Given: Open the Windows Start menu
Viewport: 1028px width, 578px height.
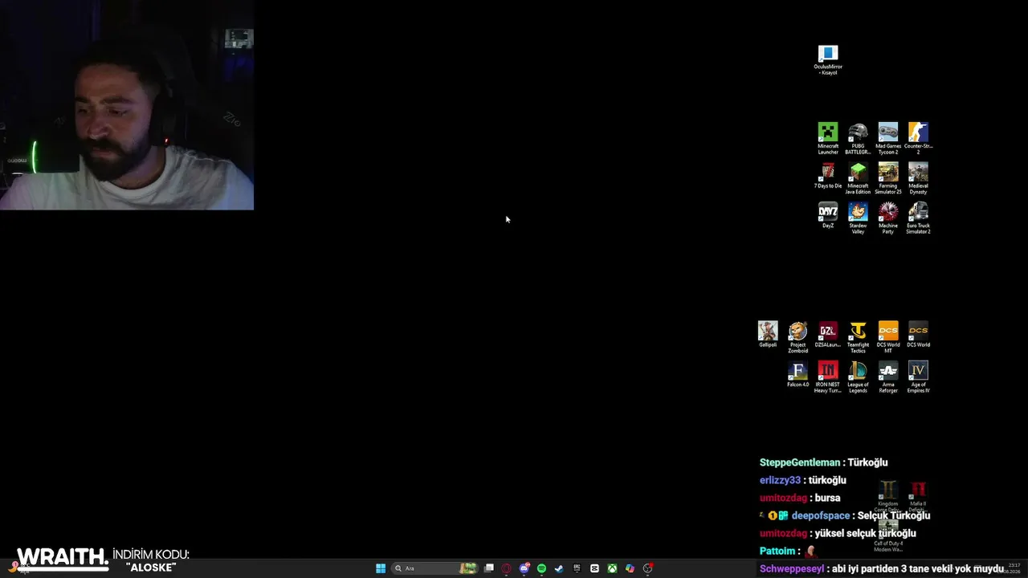Looking at the screenshot, I should 381,568.
